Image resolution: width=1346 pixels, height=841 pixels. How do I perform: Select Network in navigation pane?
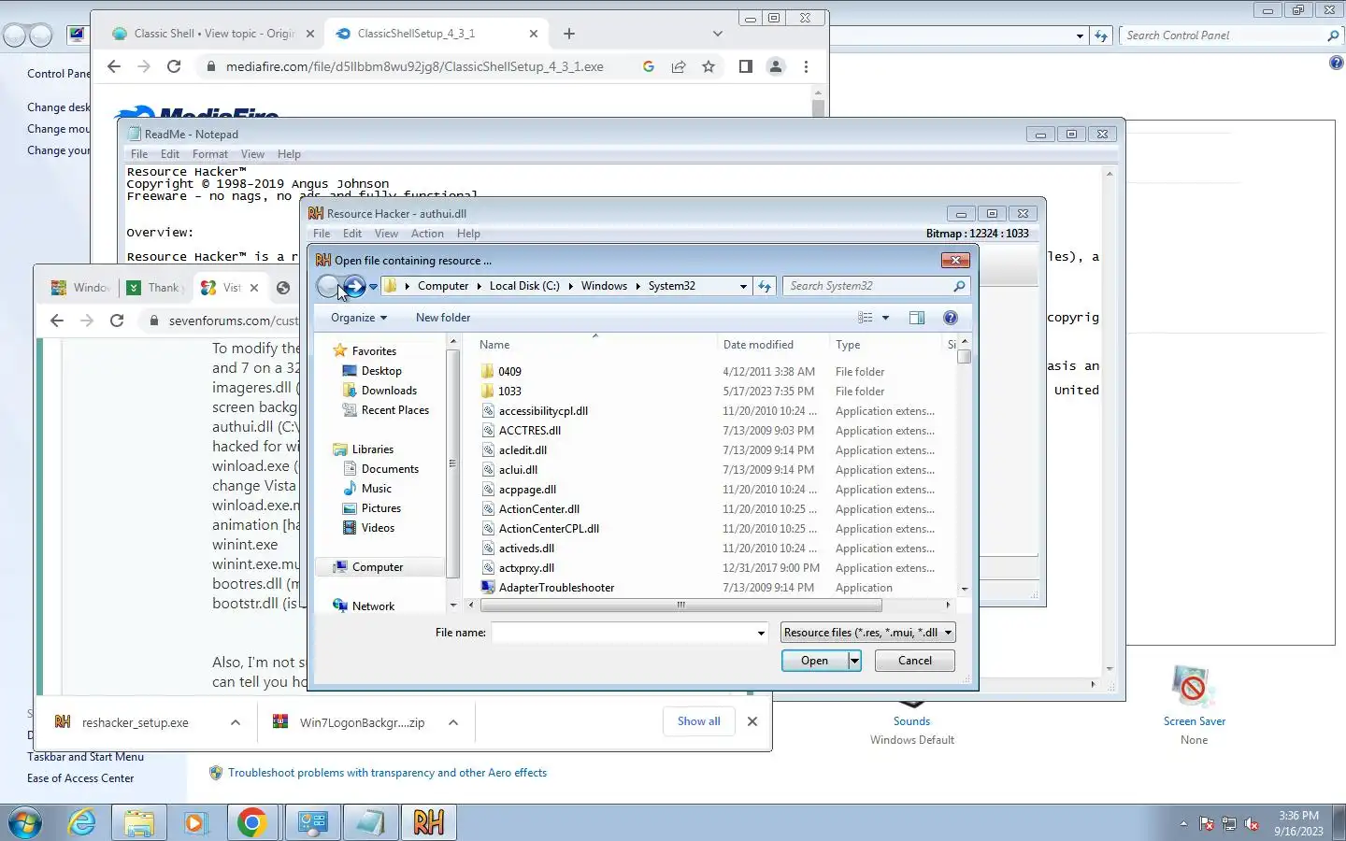coord(373,606)
